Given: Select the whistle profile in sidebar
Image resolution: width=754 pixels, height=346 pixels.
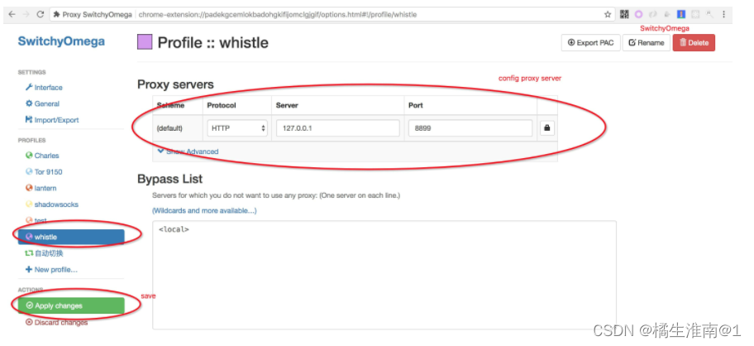Looking at the screenshot, I should click(x=71, y=238).
